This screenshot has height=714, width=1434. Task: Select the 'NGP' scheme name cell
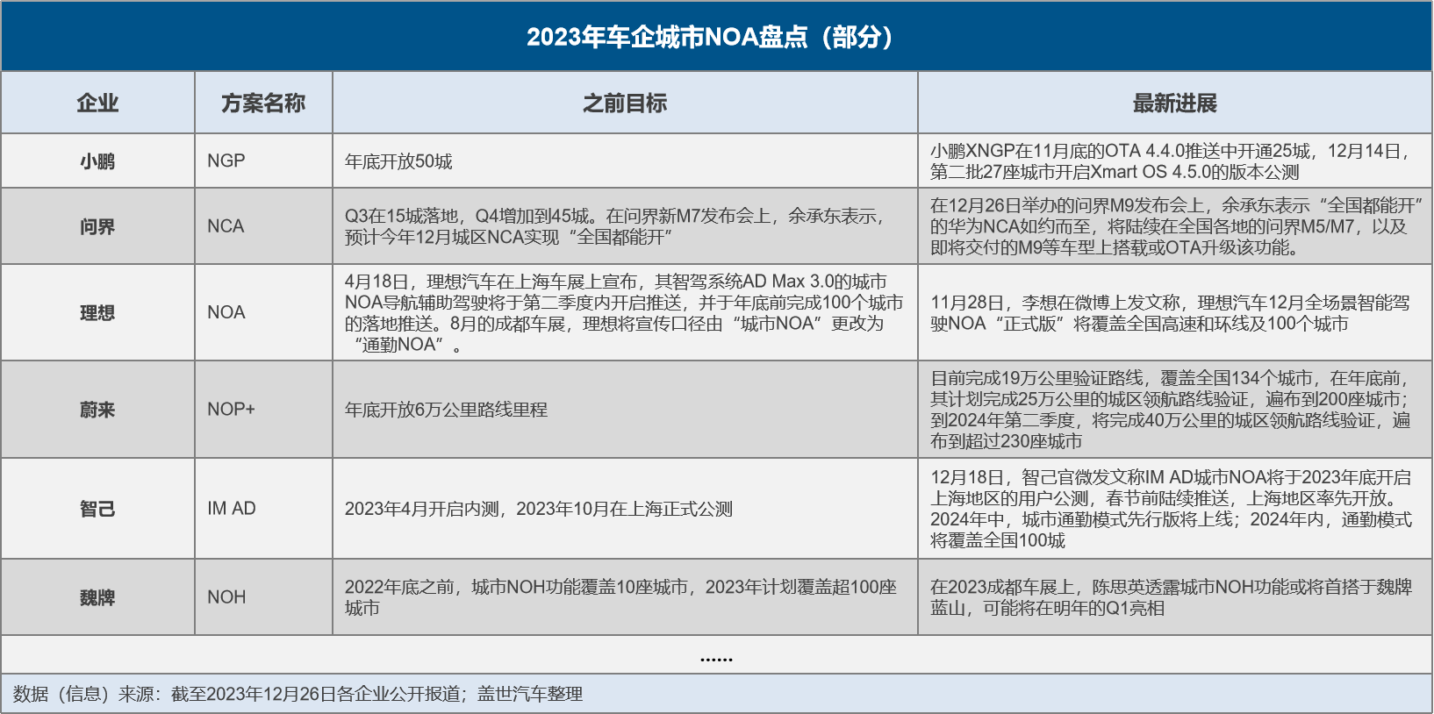[x=263, y=161]
